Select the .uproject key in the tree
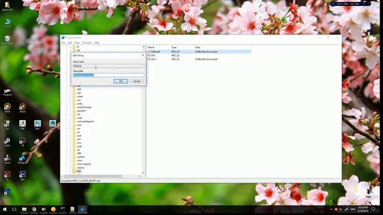 click(x=81, y=110)
